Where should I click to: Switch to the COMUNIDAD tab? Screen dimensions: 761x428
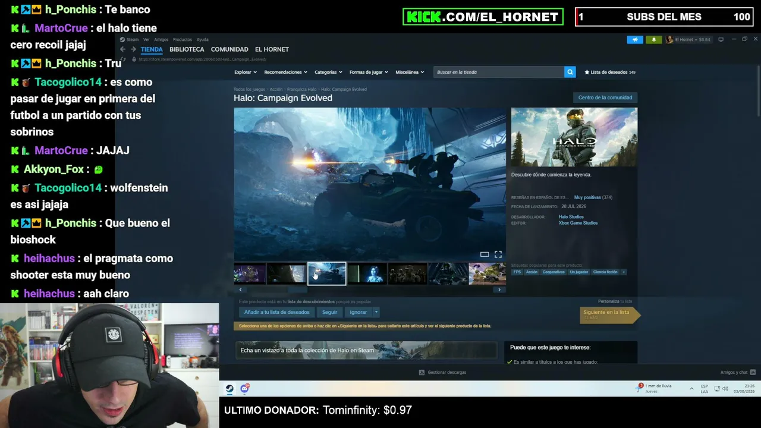pyautogui.click(x=229, y=49)
